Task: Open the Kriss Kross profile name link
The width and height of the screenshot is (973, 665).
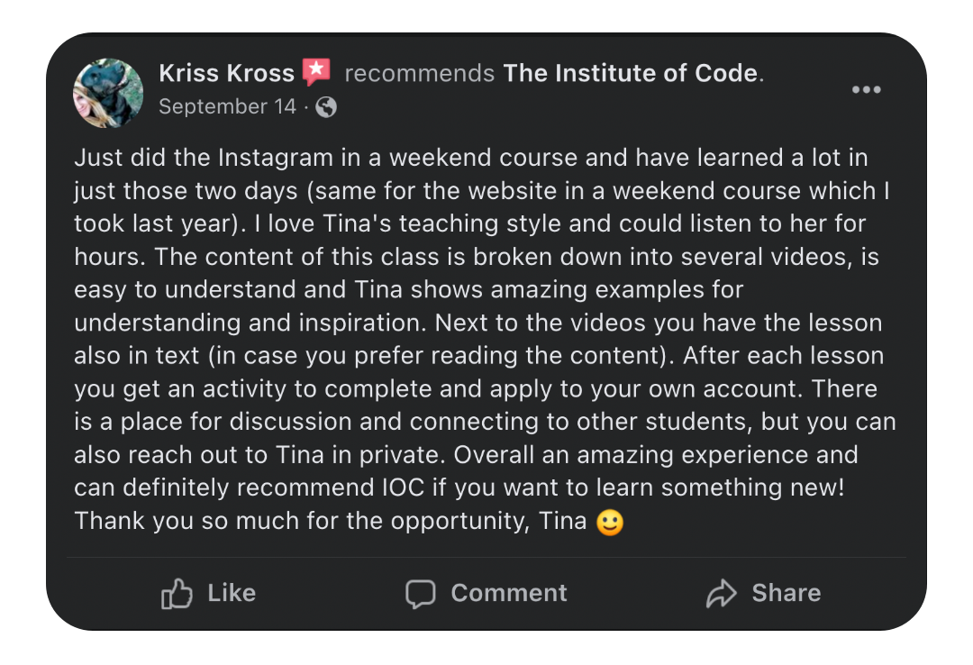Action: 226,73
